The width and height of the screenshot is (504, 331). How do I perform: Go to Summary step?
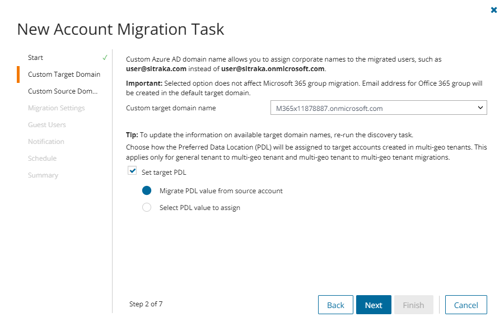[43, 175]
